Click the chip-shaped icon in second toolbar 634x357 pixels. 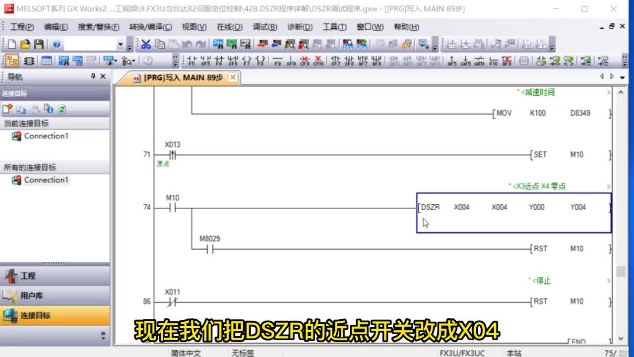click(29, 61)
